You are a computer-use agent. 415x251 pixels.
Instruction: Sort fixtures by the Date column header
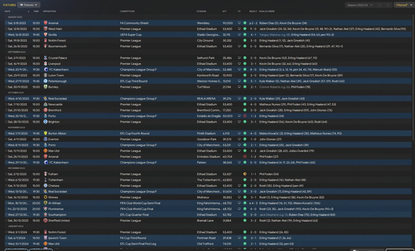pyautogui.click(x=7, y=11)
